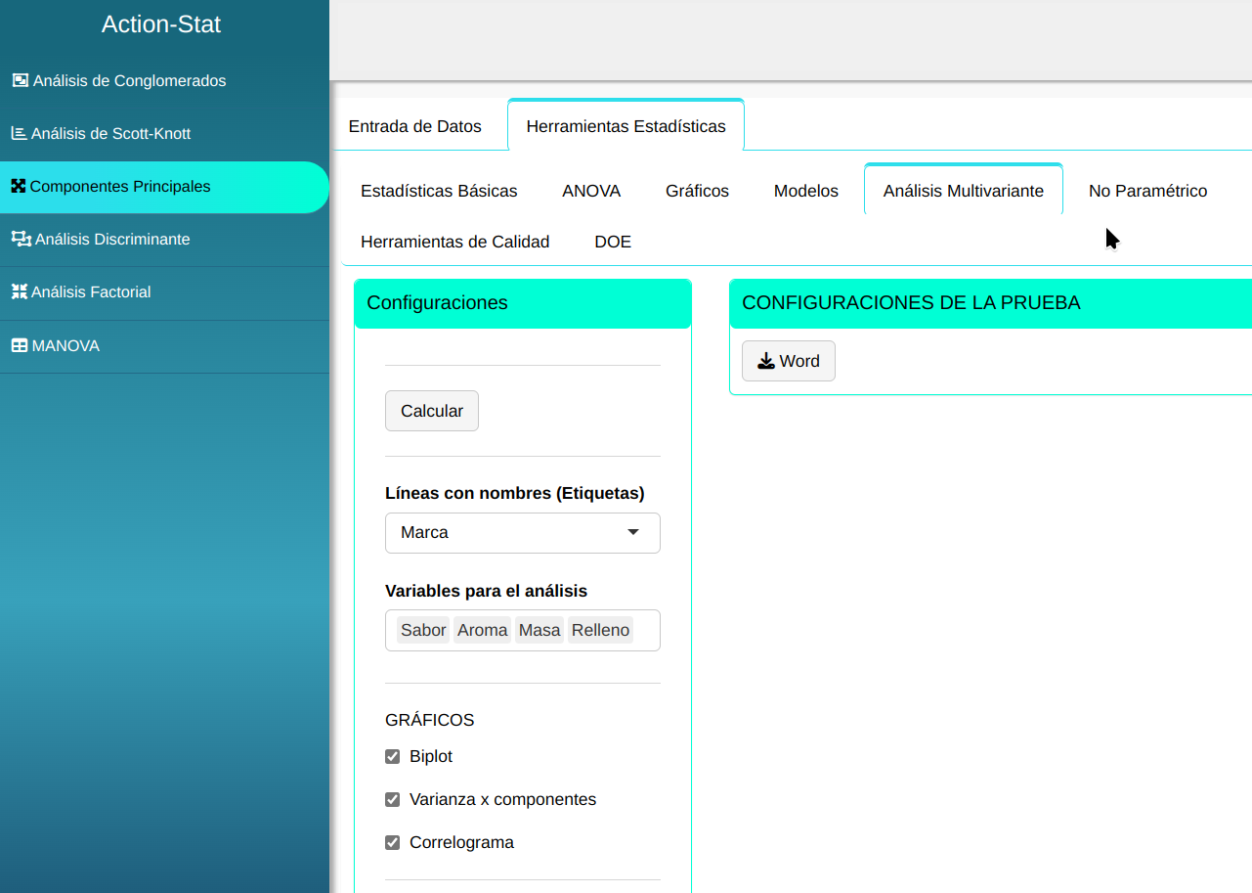Click the Análisis Factorial sidebar icon
This screenshot has height=893, width=1252.
point(19,291)
